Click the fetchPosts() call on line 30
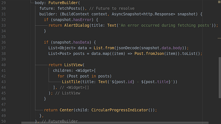 click(71, 8)
